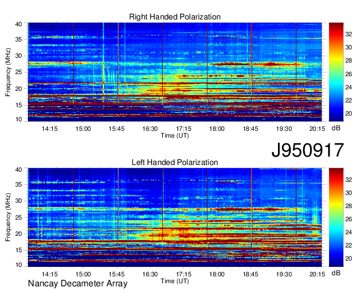The width and height of the screenshot is (358, 290).
Task: Click the Left Handed Polarization spectrogram image
Action: 175,217
